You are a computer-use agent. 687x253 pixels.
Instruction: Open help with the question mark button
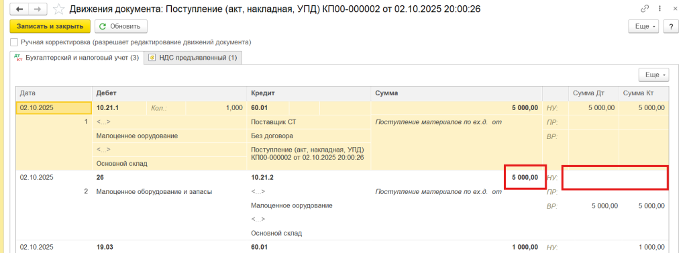click(x=671, y=26)
